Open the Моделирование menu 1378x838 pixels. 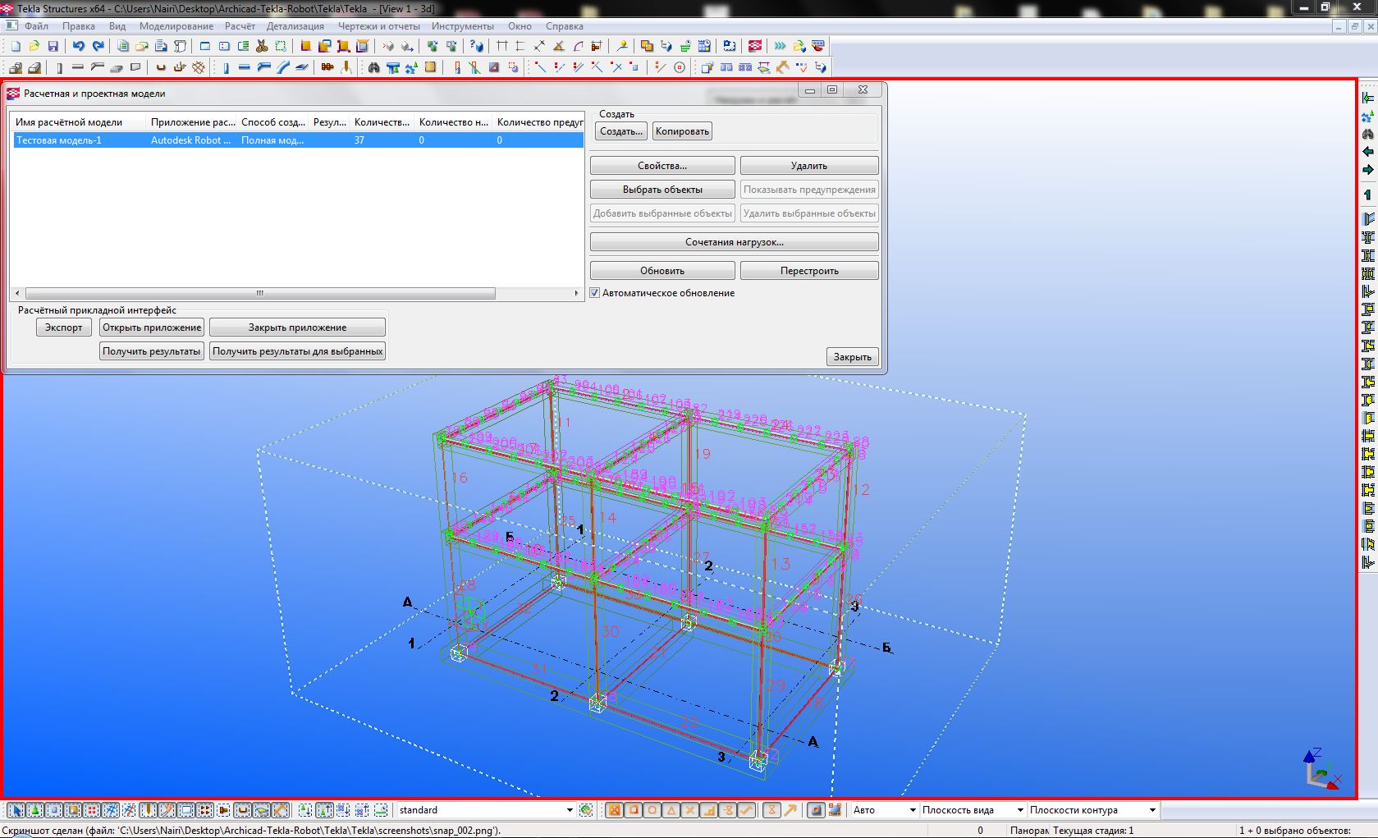[176, 26]
